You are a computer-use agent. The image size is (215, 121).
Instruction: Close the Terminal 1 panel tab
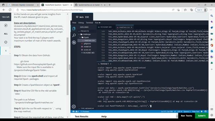click(x=111, y=64)
